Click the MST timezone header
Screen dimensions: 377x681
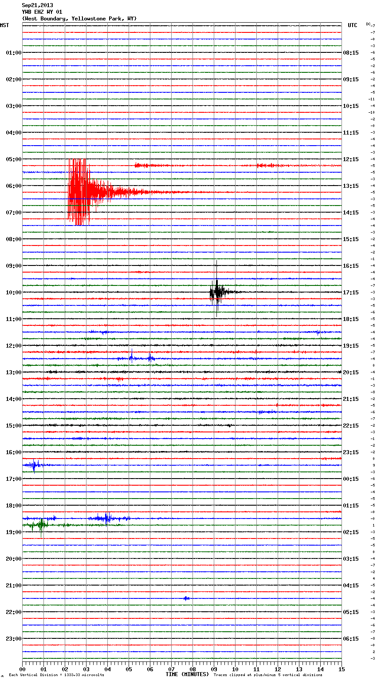pos(4,25)
